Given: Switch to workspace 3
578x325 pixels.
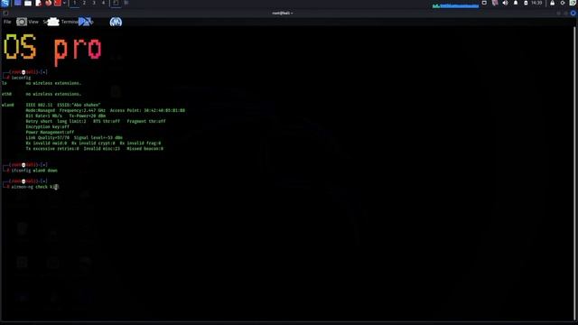Looking at the screenshot, I should pyautogui.click(x=94, y=3).
